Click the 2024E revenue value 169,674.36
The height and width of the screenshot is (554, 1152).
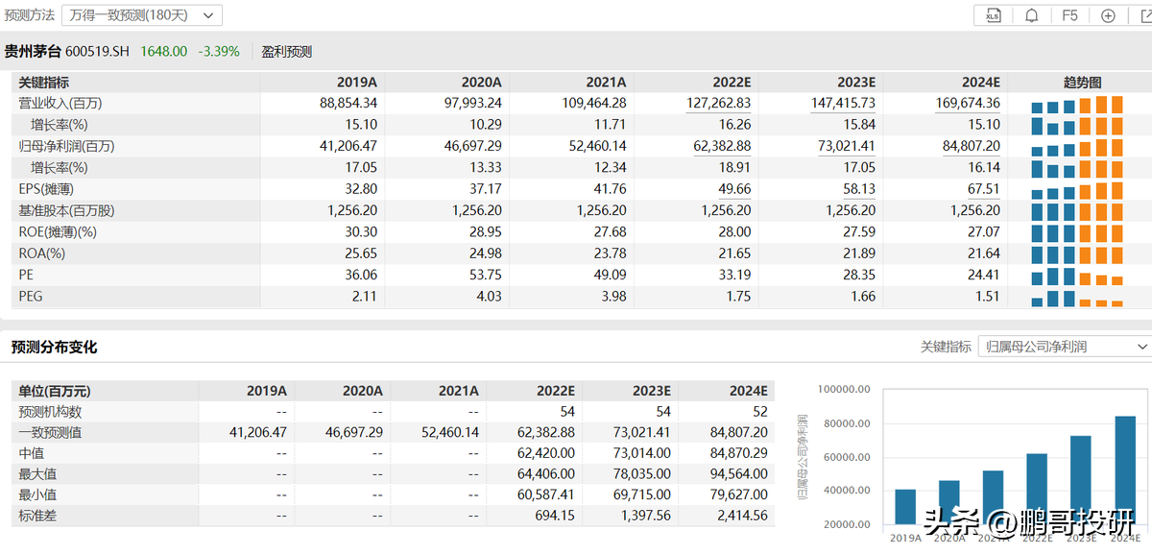(968, 104)
